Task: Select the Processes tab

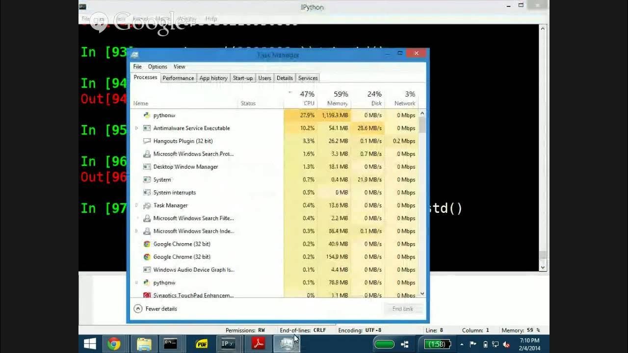Action: [x=145, y=77]
